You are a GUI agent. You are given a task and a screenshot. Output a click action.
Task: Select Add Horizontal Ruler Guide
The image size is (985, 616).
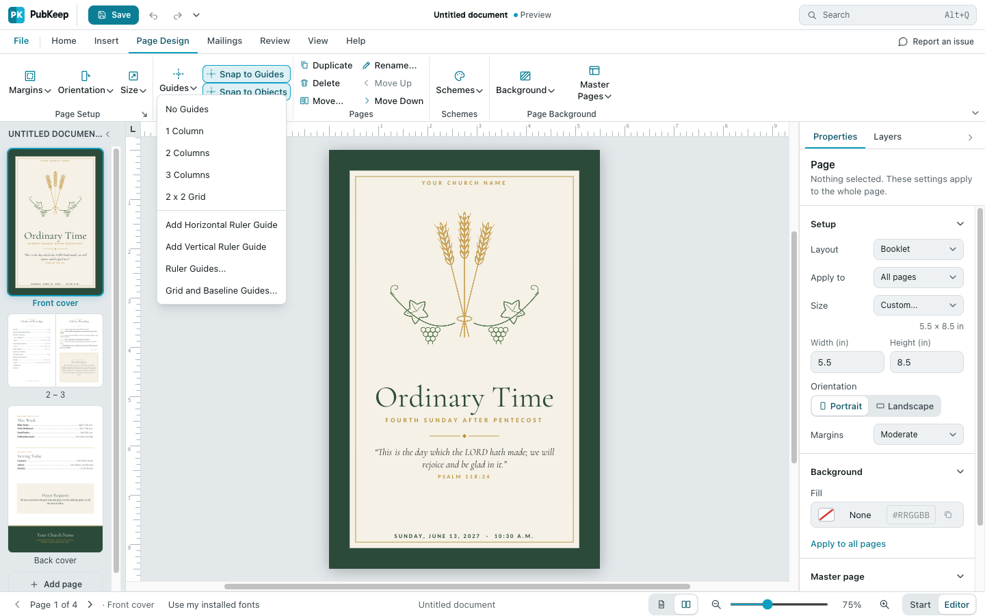222,225
